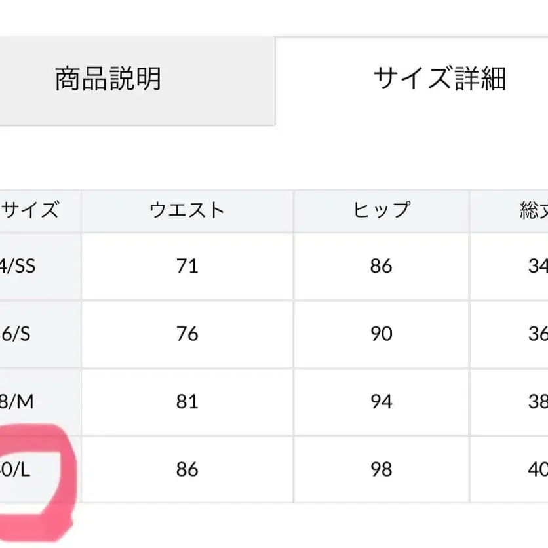This screenshot has height=548, width=548.
Task: Select the 8/M size row
Action: (x=16, y=400)
